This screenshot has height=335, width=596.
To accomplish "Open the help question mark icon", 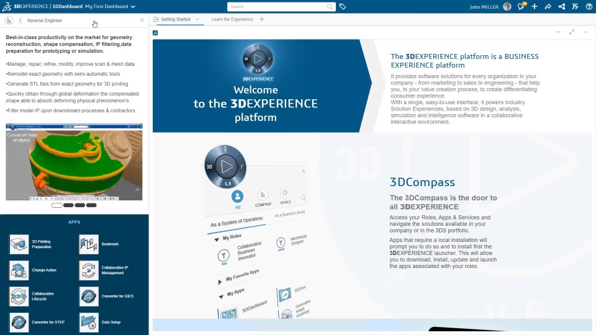I will click(x=589, y=6).
